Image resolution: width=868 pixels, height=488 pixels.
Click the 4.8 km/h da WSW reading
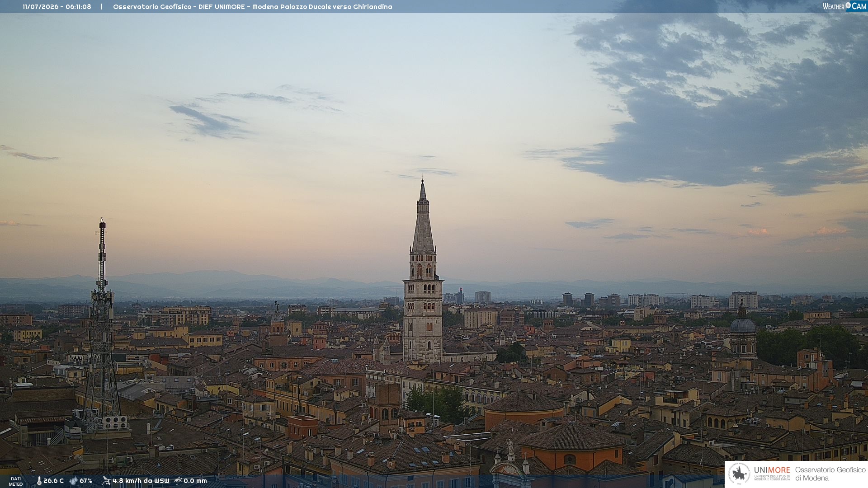tap(141, 481)
